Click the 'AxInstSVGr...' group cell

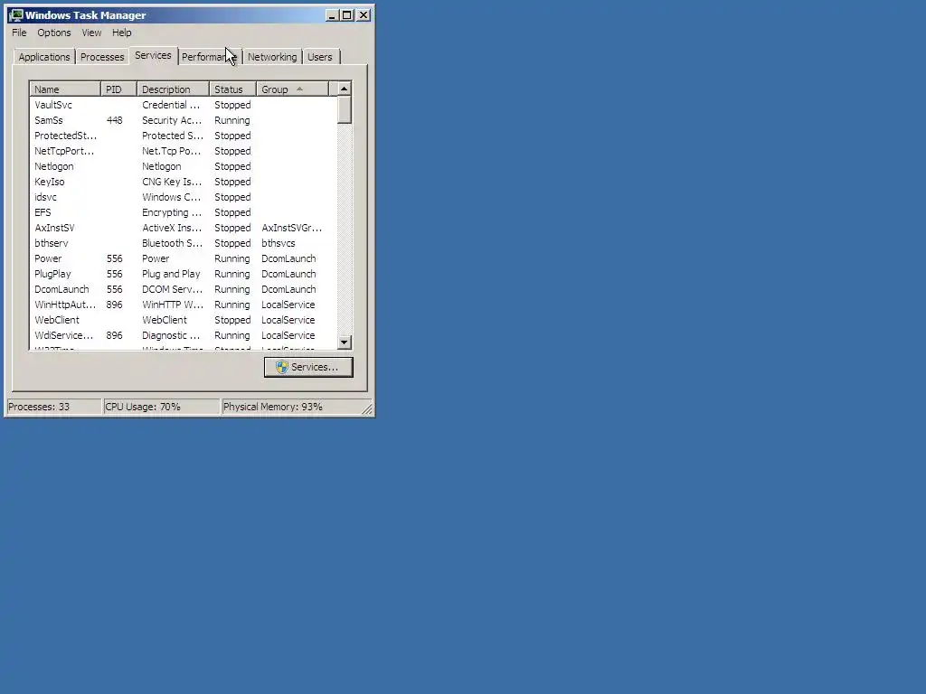[292, 228]
